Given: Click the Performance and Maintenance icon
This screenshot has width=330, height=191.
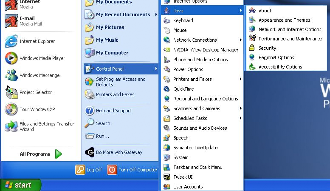Looking at the screenshot, I should [252, 38].
